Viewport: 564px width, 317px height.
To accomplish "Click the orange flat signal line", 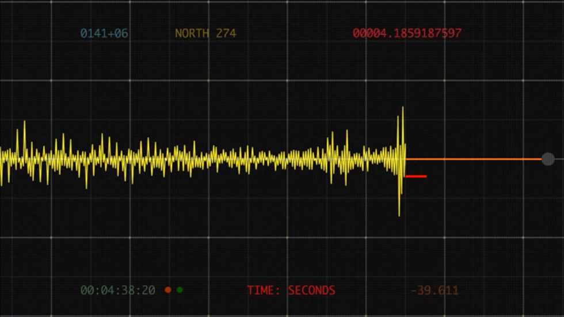I will [x=474, y=159].
